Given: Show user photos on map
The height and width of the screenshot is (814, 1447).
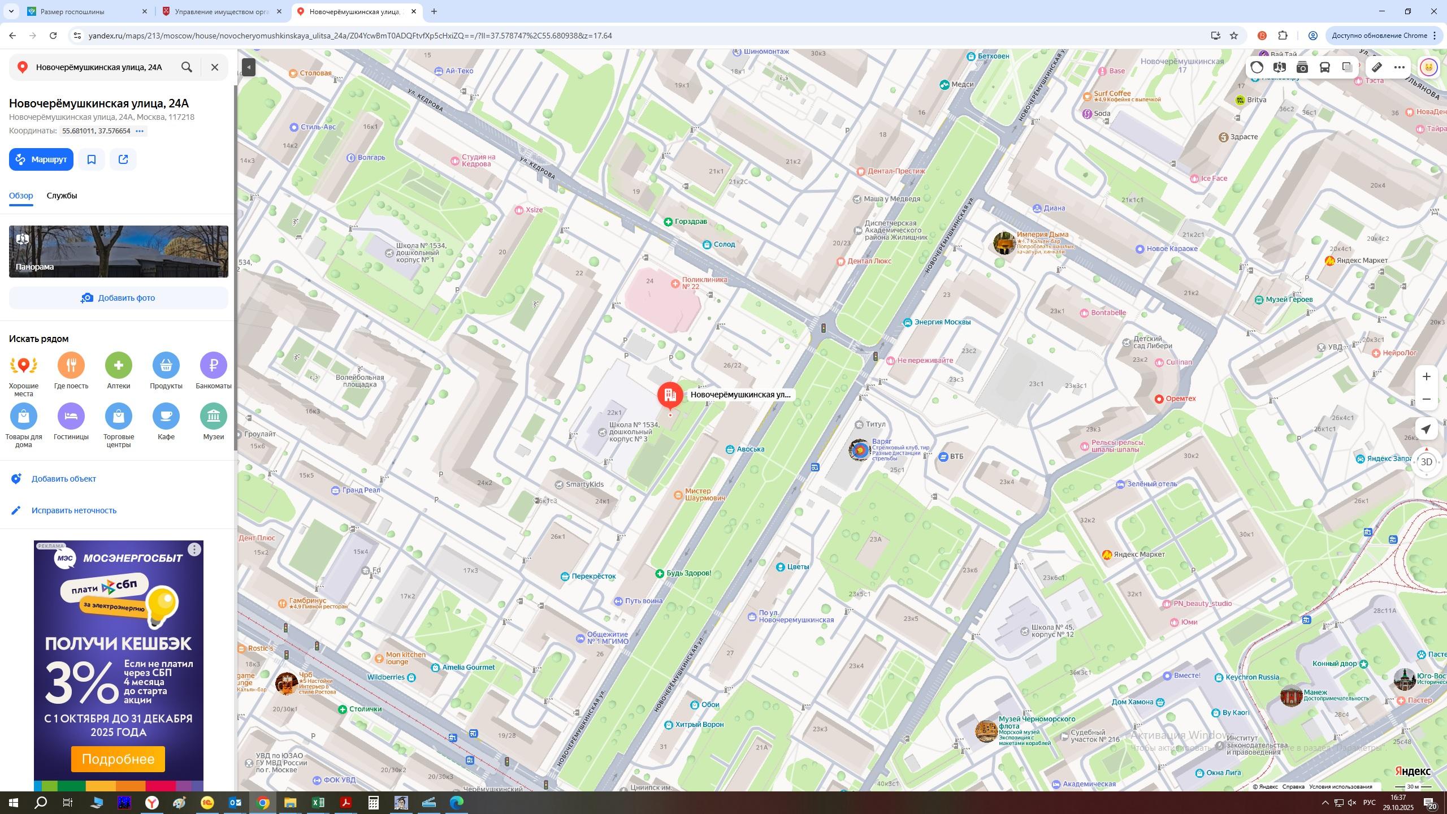Looking at the screenshot, I should (x=1302, y=67).
